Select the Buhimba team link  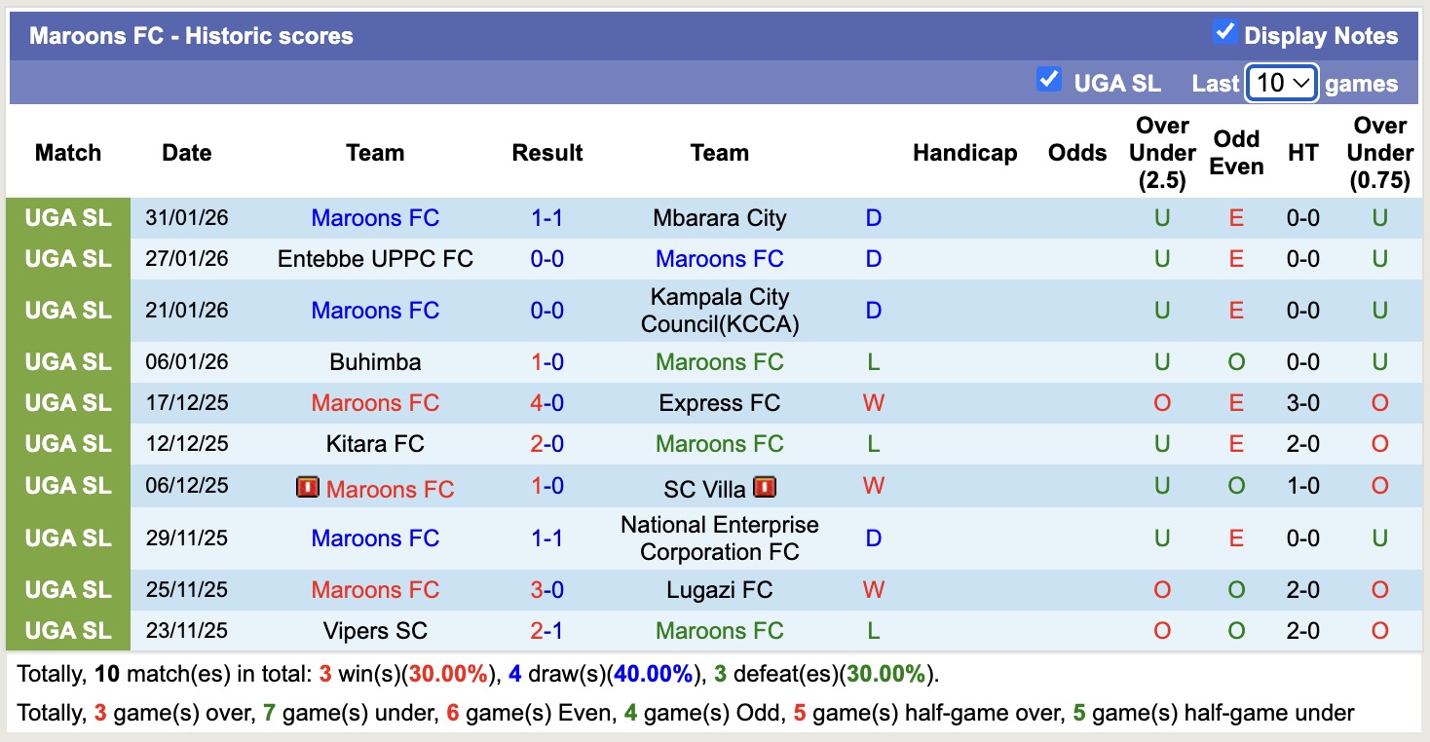point(375,362)
